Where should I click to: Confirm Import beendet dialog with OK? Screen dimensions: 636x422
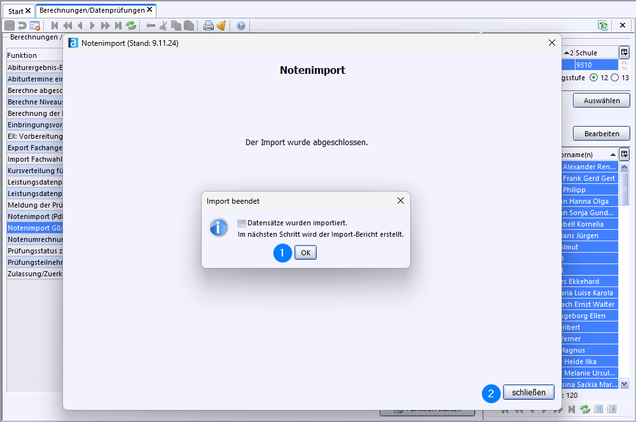[305, 253]
